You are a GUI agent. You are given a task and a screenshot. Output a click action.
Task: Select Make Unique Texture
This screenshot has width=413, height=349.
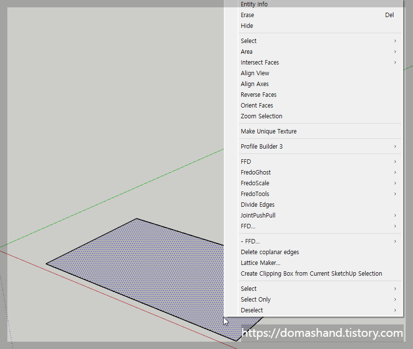tap(313, 131)
